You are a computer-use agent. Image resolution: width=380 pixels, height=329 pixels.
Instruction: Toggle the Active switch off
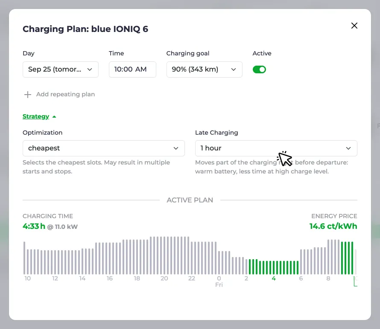(x=259, y=69)
